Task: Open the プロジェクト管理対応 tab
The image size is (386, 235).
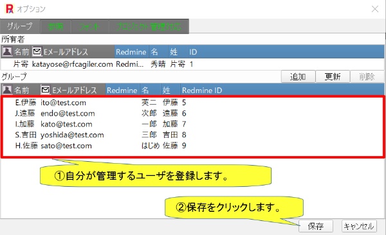Action: 149,26
